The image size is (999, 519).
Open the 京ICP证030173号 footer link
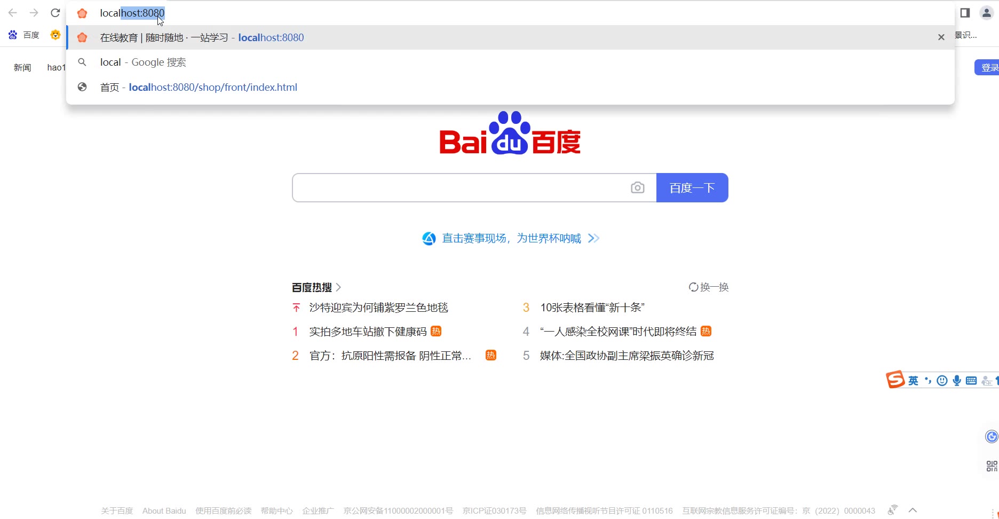(495, 511)
